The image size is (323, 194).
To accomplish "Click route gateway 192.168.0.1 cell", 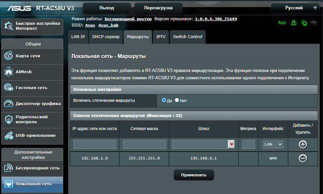I will pos(203,158).
